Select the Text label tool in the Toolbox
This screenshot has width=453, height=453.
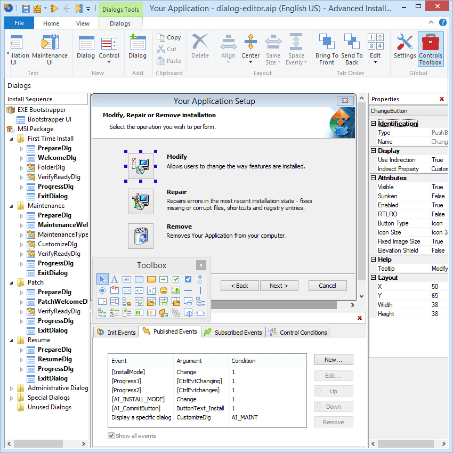point(114,279)
